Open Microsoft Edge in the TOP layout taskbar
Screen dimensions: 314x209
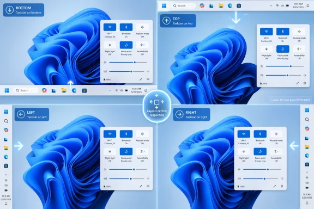(230, 5)
